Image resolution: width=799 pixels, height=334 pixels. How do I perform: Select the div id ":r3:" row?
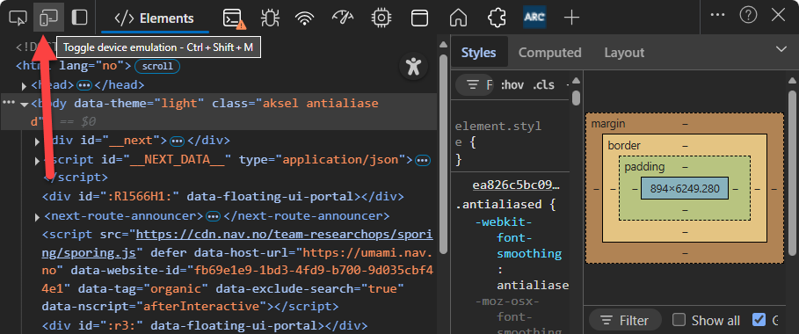204,325
